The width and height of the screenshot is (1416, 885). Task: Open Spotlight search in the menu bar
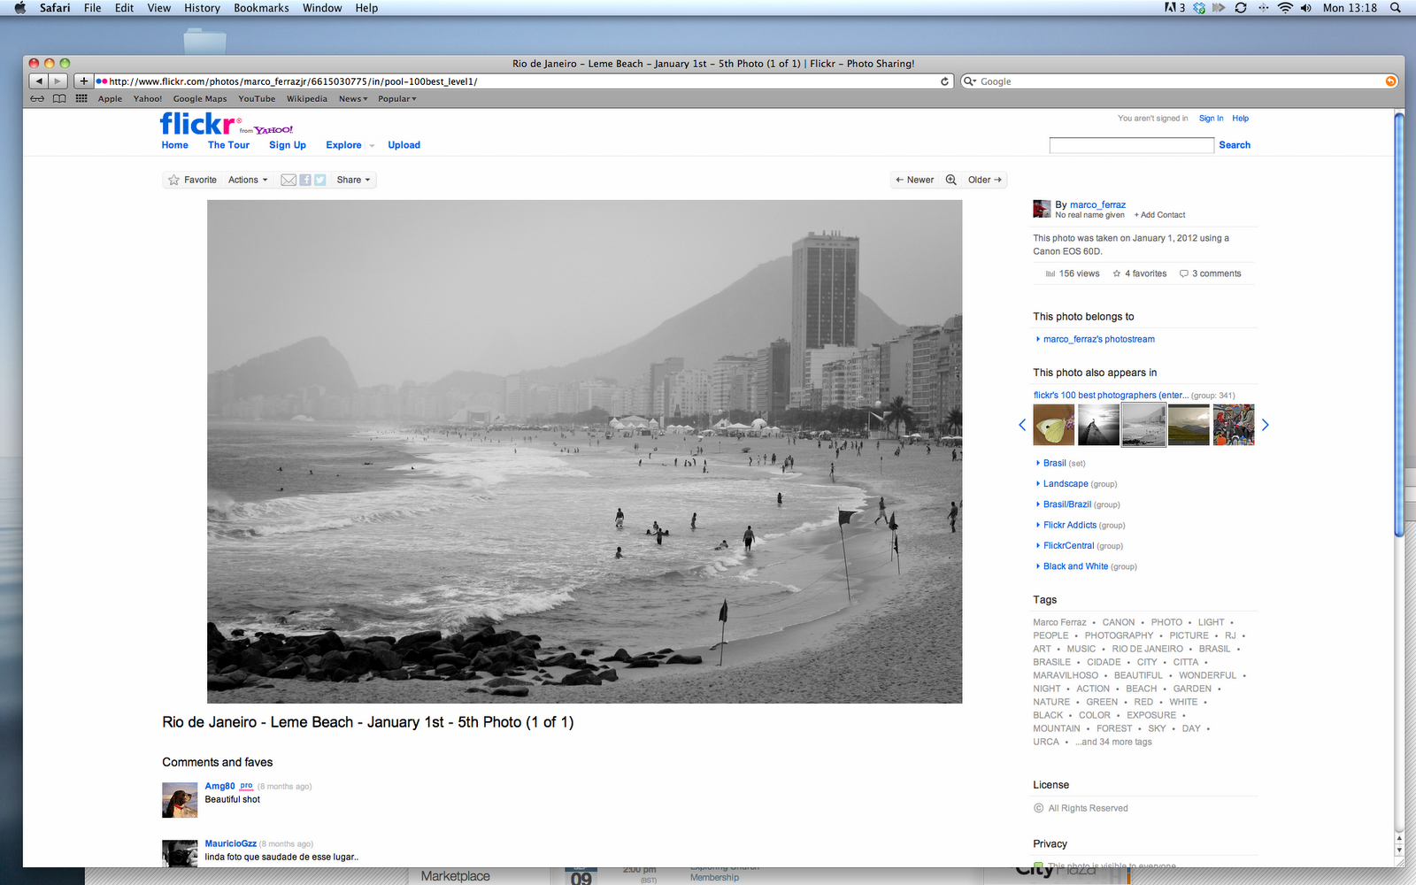tap(1396, 8)
